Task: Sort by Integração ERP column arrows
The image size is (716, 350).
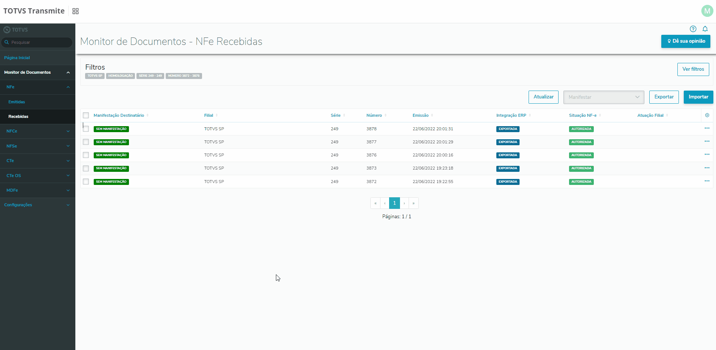Action: click(x=530, y=115)
